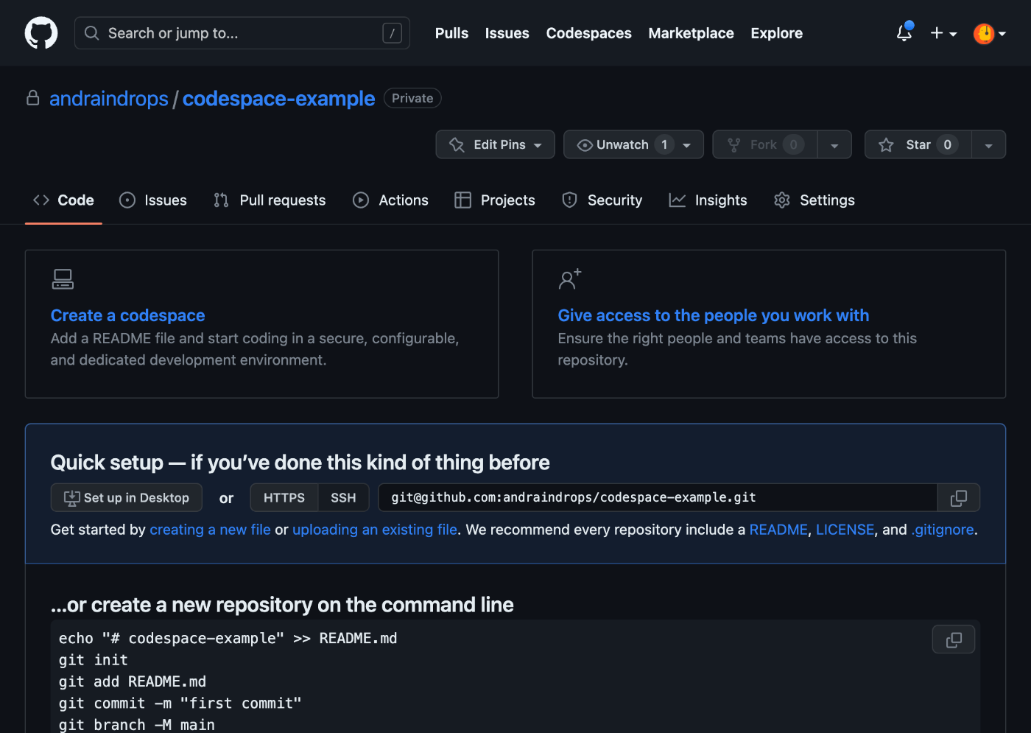Viewport: 1031px width, 733px height.
Task: Open Pulls in top navigation
Action: pyautogui.click(x=451, y=33)
